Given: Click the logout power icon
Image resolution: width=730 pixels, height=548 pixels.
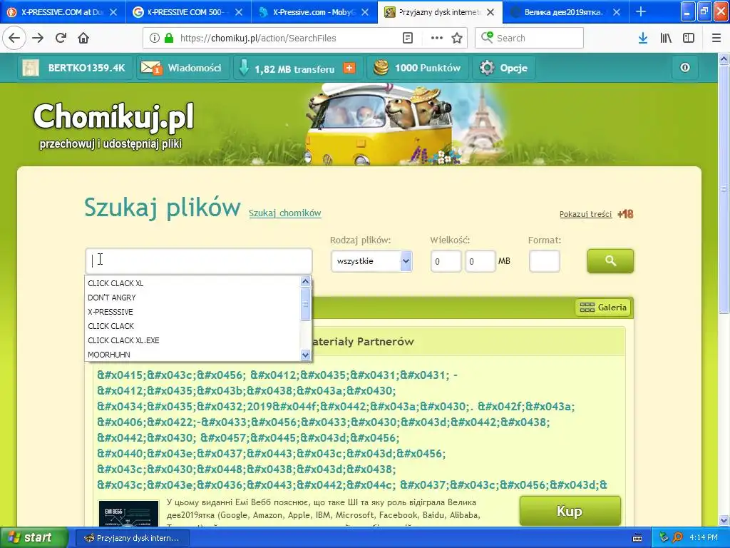Looking at the screenshot, I should [x=685, y=68].
